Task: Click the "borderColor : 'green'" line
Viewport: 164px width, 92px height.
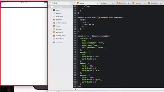Action: [92, 80]
